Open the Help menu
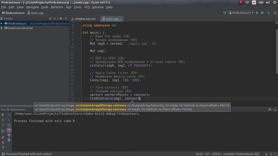The width and height of the screenshot is (278, 156). (x=109, y=7)
